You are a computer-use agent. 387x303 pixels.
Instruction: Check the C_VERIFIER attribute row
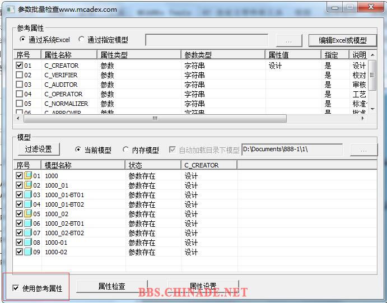click(x=19, y=74)
